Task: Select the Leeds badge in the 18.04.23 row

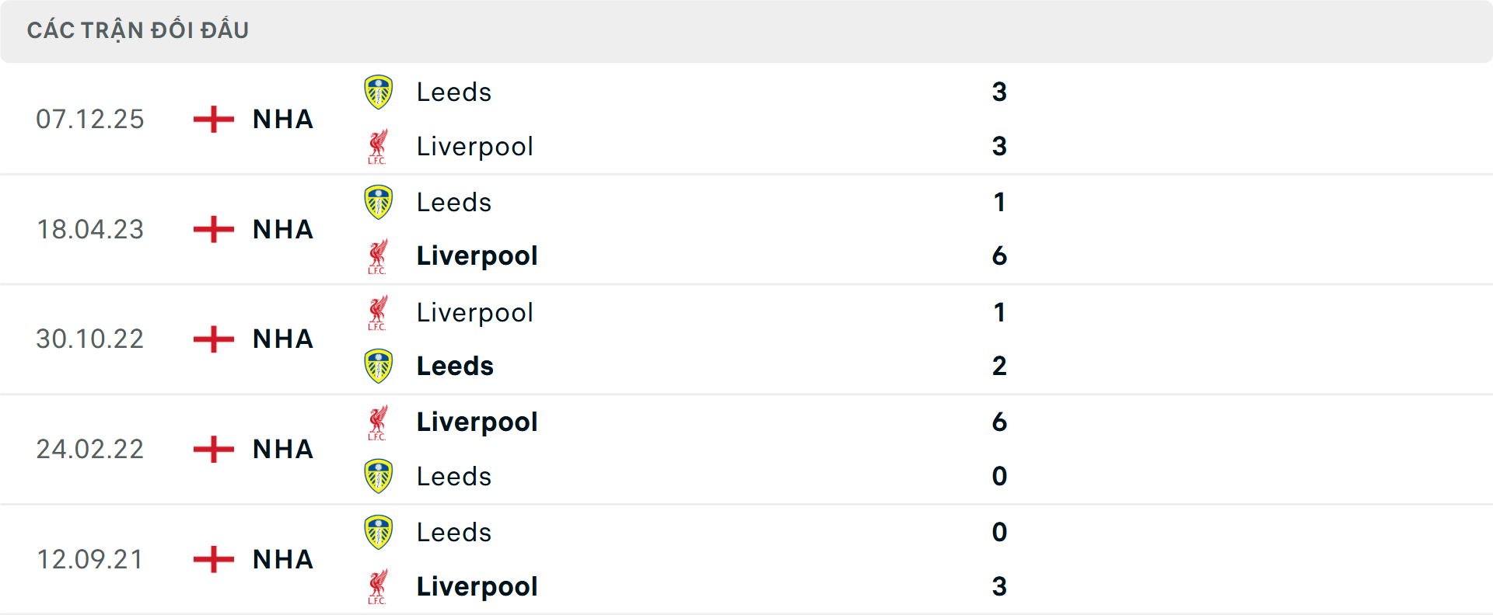Action: pyautogui.click(x=379, y=202)
